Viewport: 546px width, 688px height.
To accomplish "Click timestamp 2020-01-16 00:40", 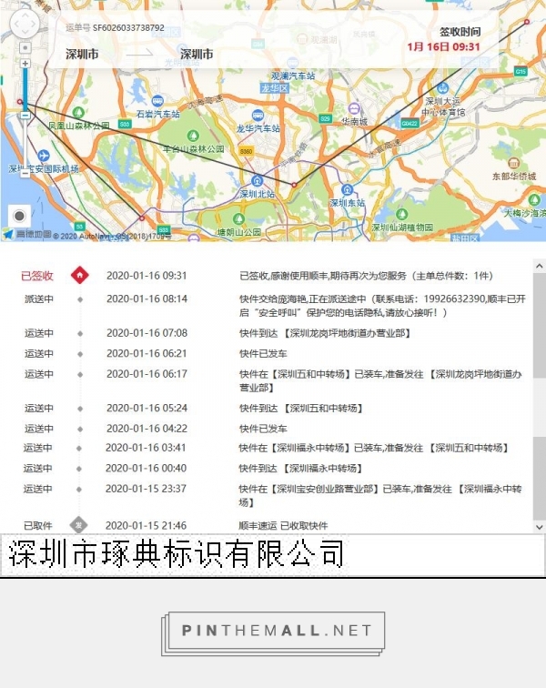I will (x=146, y=468).
